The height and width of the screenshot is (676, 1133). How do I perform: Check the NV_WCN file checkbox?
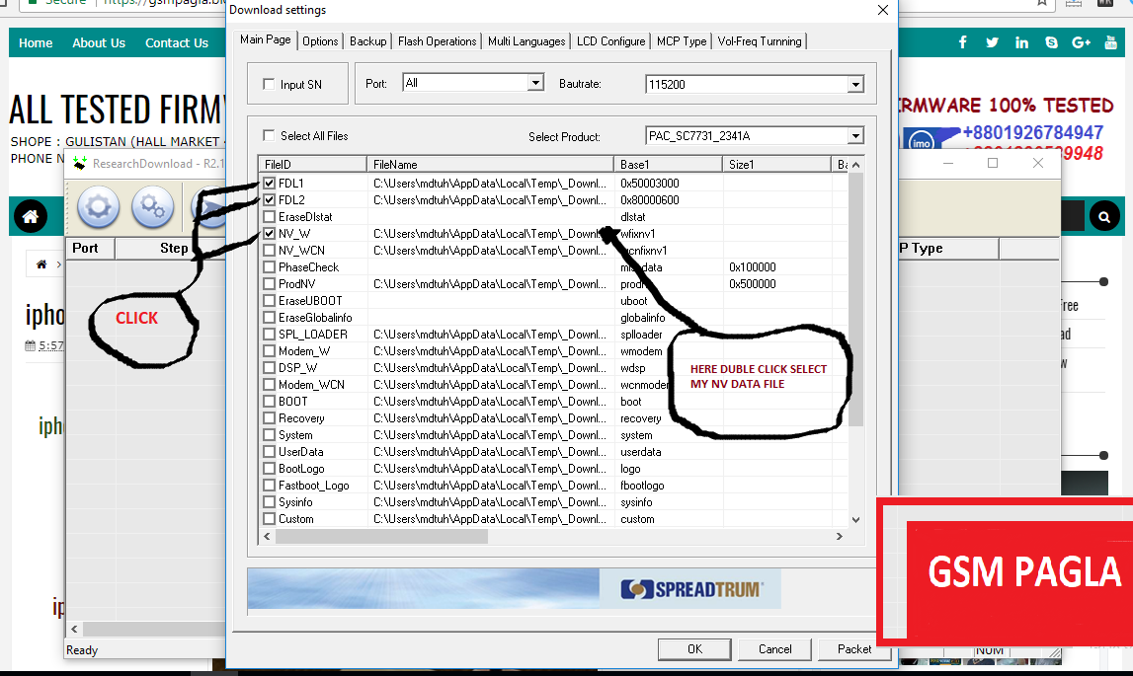pyautogui.click(x=270, y=250)
